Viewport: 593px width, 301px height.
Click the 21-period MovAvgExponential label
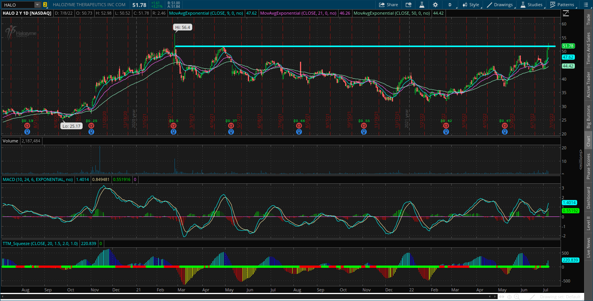(298, 13)
